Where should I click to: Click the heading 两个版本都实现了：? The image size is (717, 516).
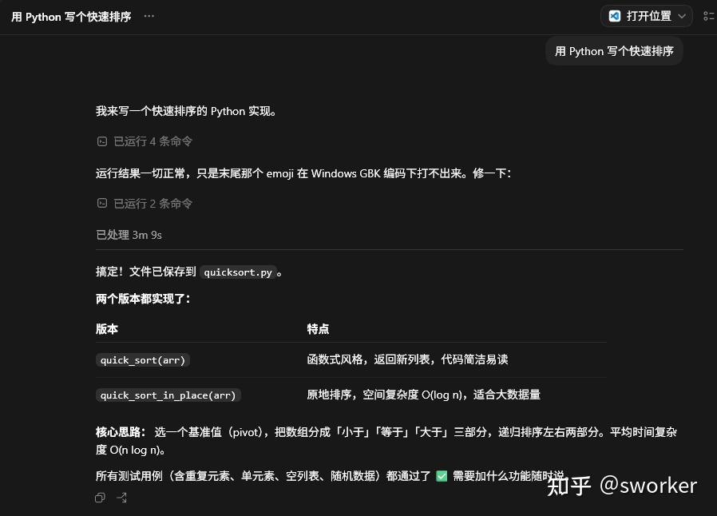point(143,299)
